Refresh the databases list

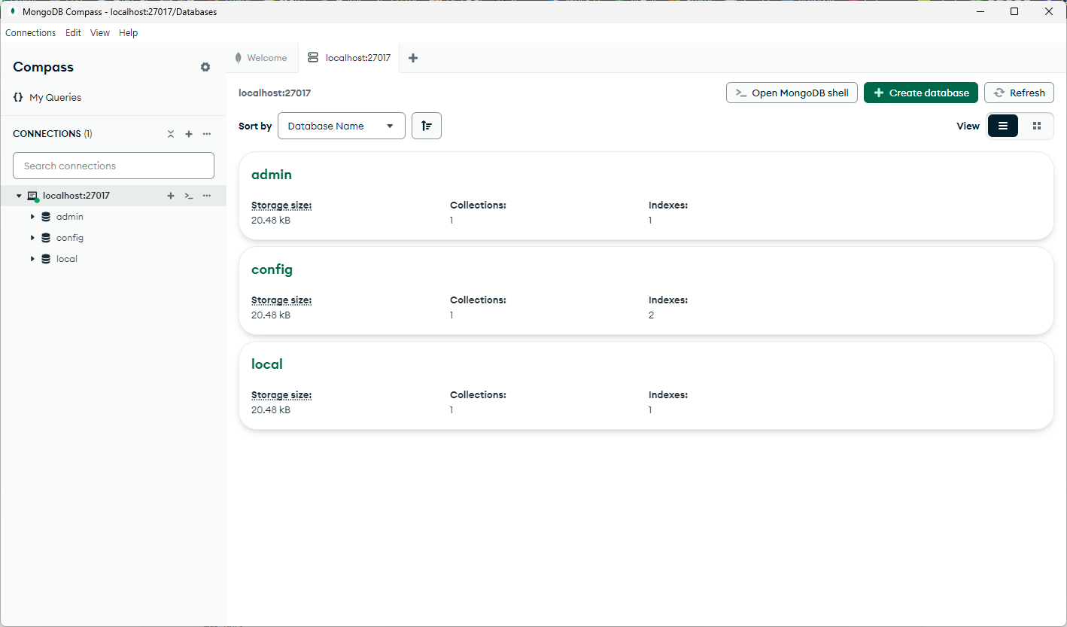(1019, 93)
